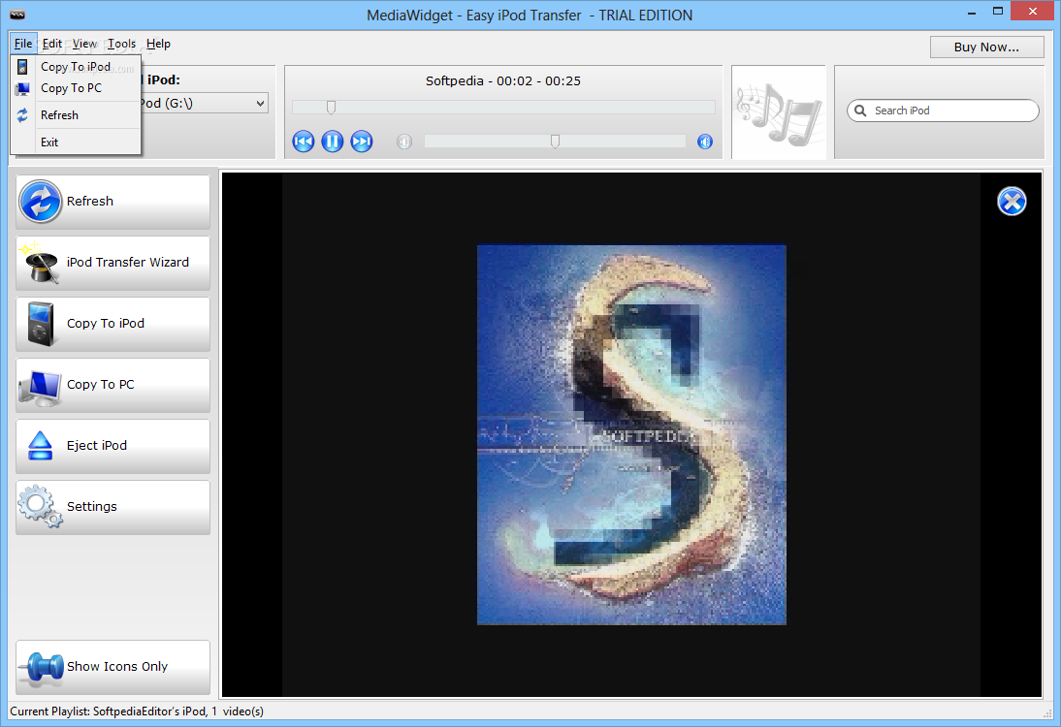This screenshot has width=1061, height=727.
Task: Open the Help menu
Action: [x=158, y=44]
